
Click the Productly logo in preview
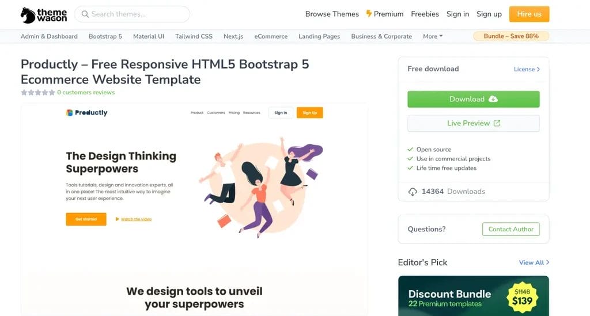86,112
